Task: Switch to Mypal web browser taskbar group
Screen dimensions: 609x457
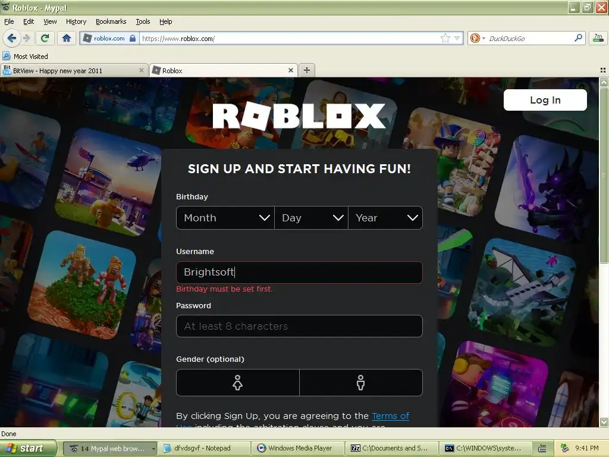Action: coord(109,449)
